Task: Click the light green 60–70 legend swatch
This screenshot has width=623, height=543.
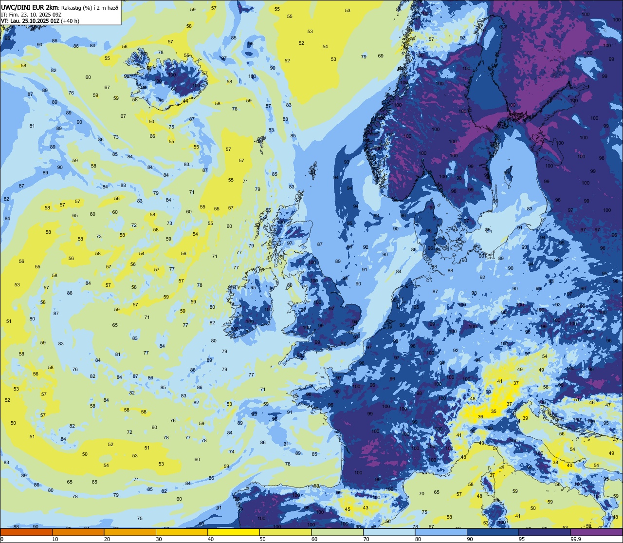Action: [337, 532]
